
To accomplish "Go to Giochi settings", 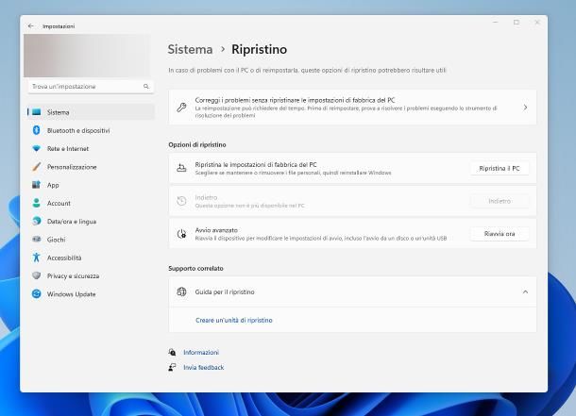I will [91, 240].
